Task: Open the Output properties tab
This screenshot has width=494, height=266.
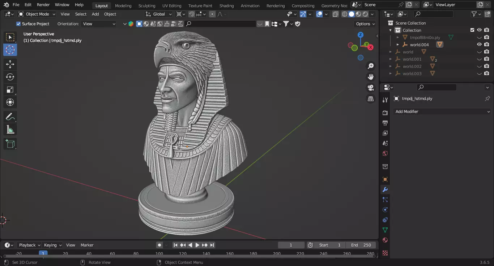Action: coord(385,123)
